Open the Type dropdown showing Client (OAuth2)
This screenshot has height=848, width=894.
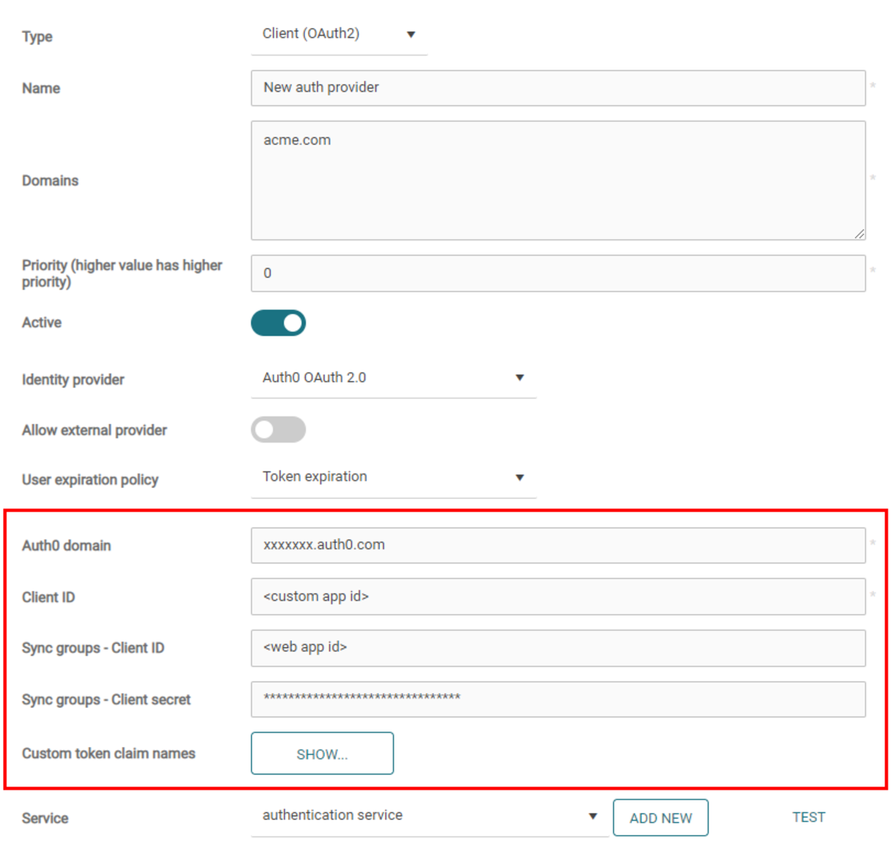(x=339, y=34)
